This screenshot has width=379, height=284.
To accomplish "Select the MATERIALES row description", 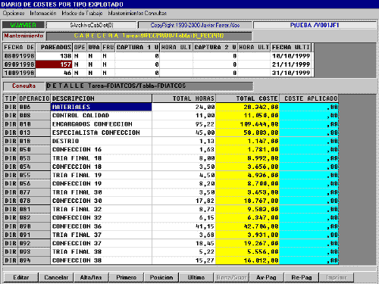I will tap(101, 107).
